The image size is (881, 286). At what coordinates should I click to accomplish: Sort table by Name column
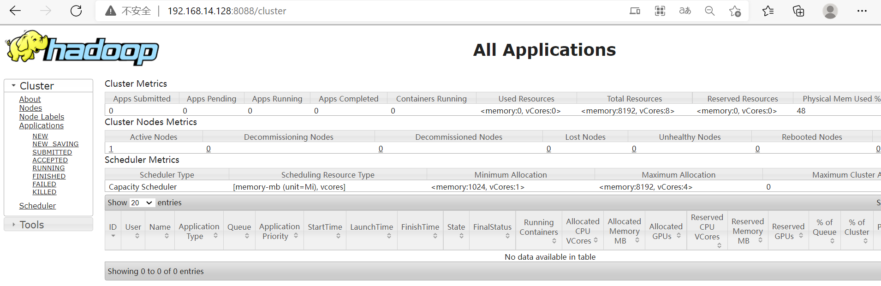167,236
